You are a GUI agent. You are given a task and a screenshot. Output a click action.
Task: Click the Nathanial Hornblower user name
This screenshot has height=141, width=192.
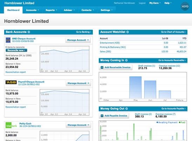coord(124,3)
